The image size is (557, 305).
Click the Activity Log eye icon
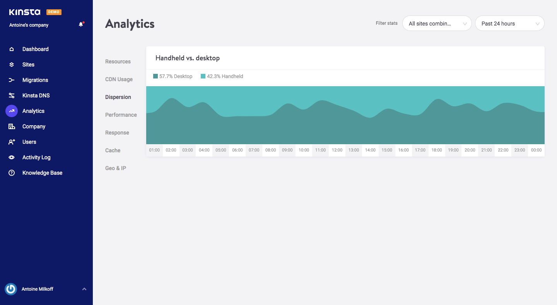tap(11, 157)
